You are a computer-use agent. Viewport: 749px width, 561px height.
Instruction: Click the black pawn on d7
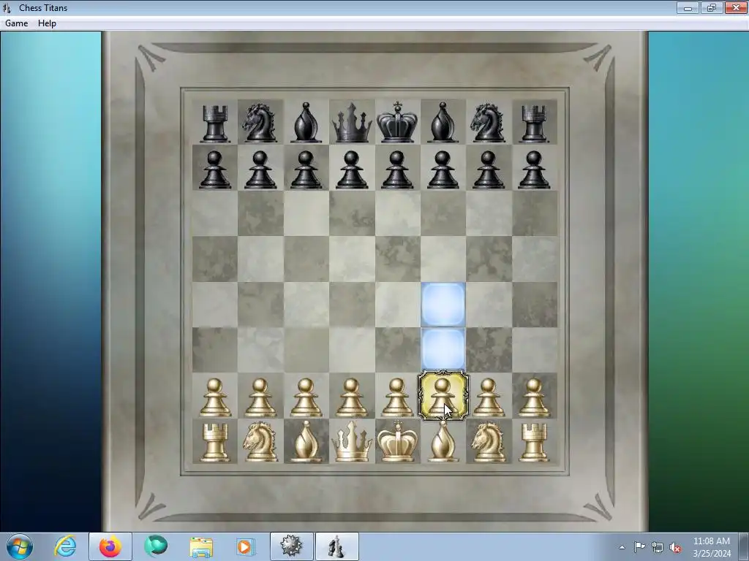pyautogui.click(x=352, y=169)
